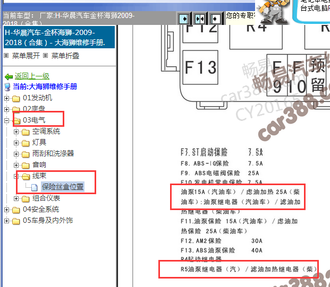Viewport: 330px width, 287px height.
Task: Click the 预留 slot in fuse diagram
Action: [318, 75]
